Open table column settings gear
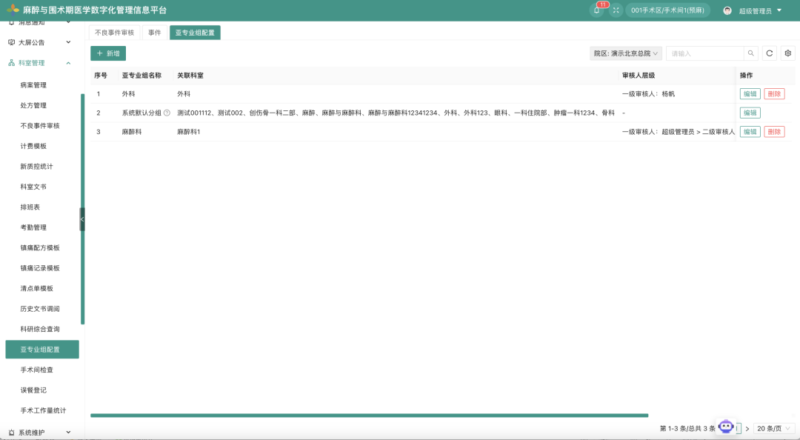 coord(787,53)
